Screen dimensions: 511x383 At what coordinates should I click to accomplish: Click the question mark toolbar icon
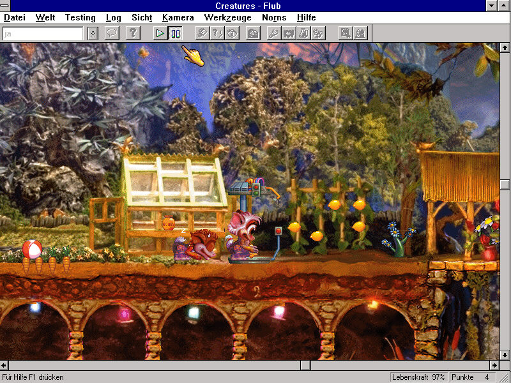[133, 33]
